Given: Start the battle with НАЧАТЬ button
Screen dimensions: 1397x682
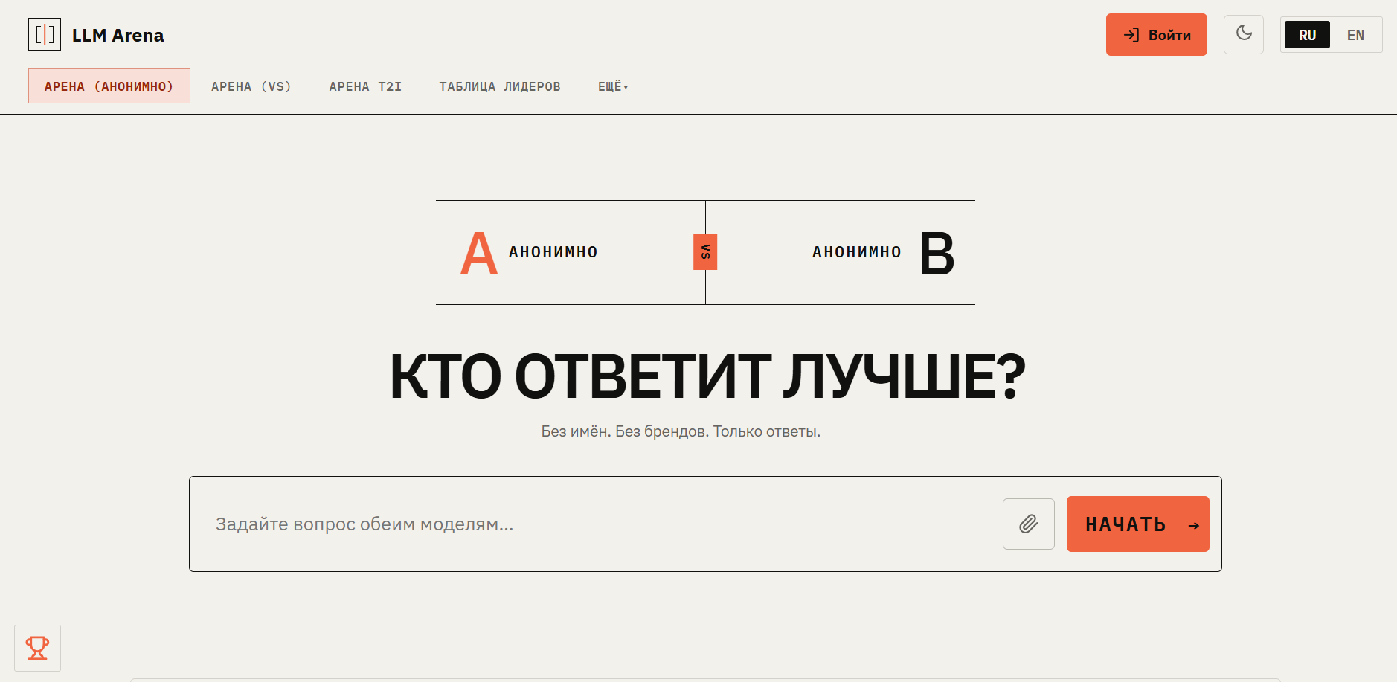Looking at the screenshot, I should (x=1138, y=524).
